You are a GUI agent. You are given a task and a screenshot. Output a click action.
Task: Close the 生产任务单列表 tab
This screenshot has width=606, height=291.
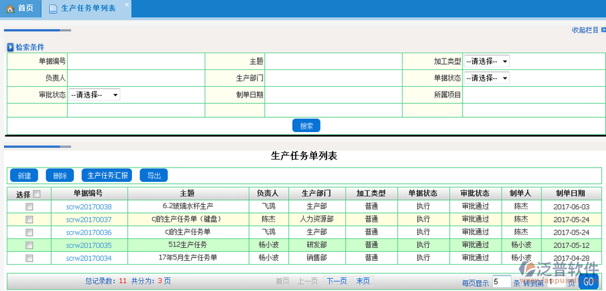(127, 4)
